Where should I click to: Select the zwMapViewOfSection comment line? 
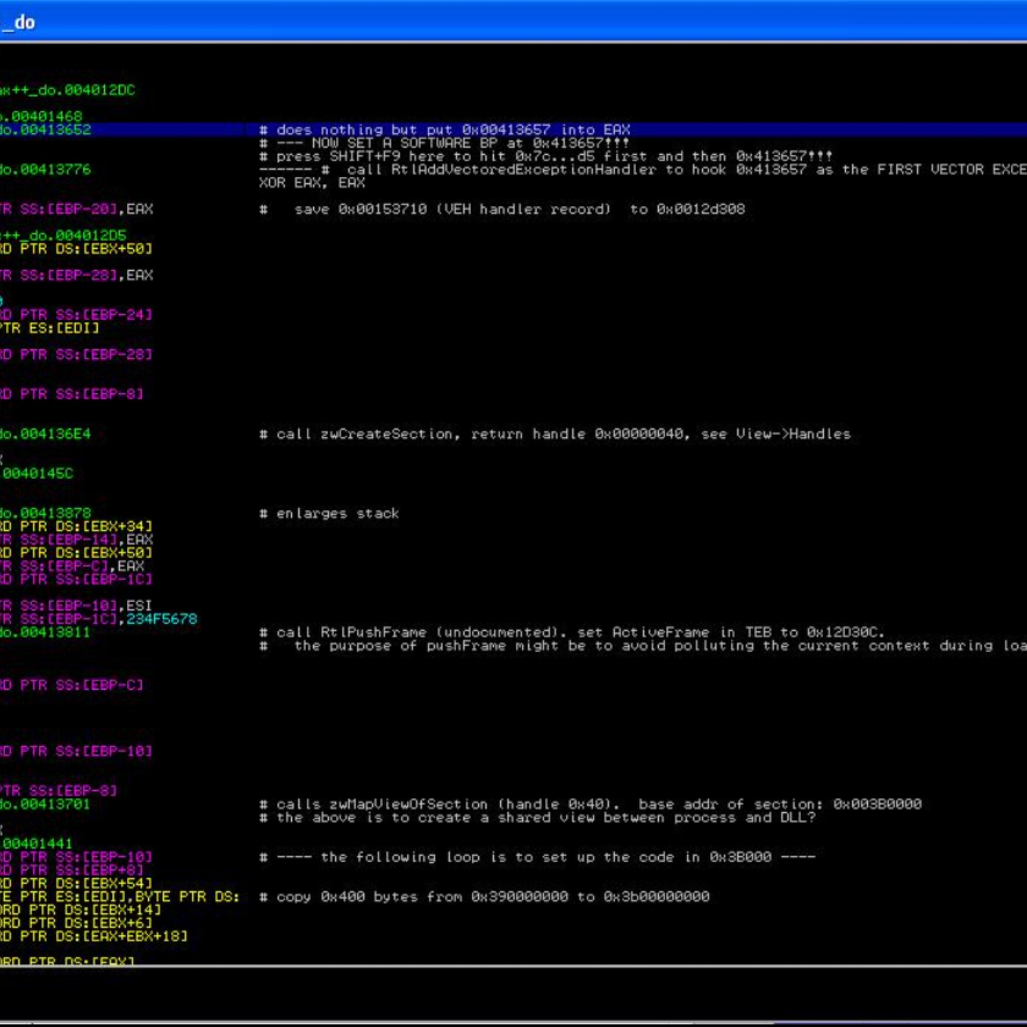[590, 803]
